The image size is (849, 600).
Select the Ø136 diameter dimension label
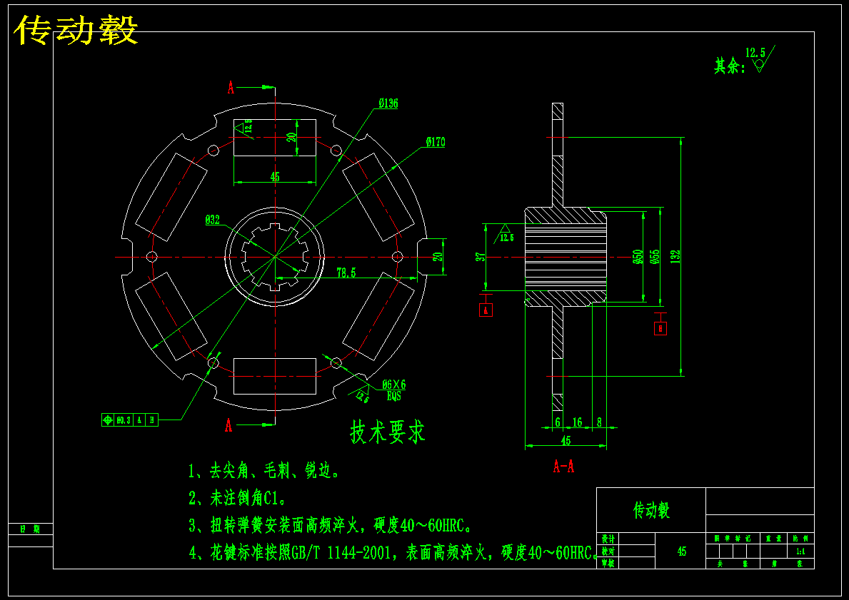point(388,103)
